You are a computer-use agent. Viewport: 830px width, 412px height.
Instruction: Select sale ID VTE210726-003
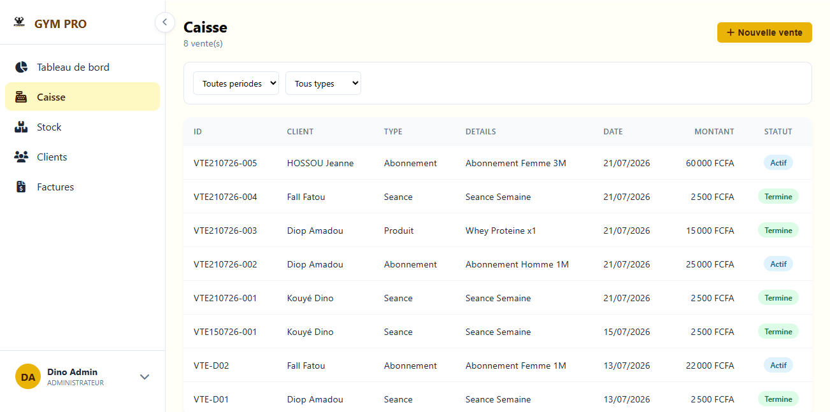pos(225,231)
